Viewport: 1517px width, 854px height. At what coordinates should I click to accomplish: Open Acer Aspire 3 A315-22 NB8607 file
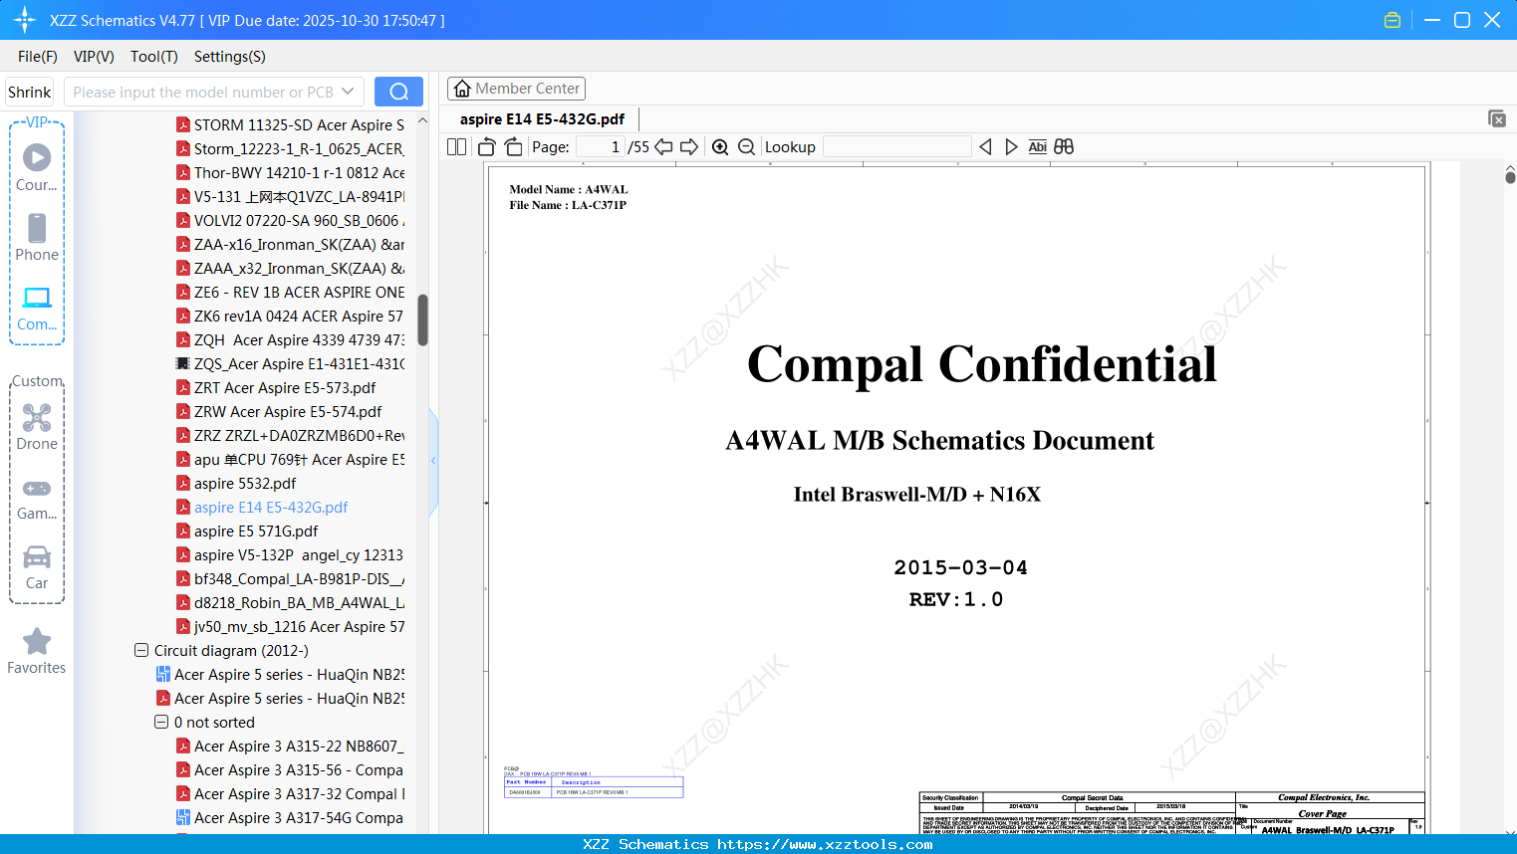click(x=290, y=747)
